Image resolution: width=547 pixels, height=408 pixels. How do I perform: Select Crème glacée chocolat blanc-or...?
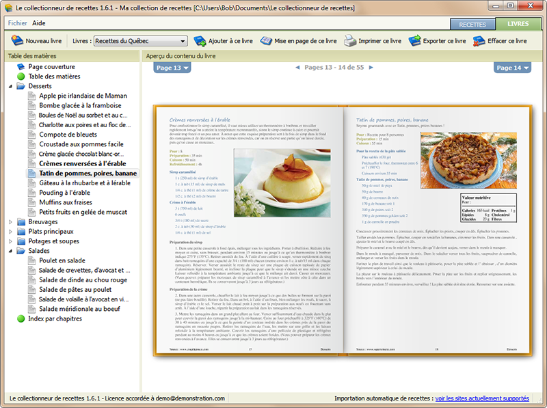coord(81,154)
